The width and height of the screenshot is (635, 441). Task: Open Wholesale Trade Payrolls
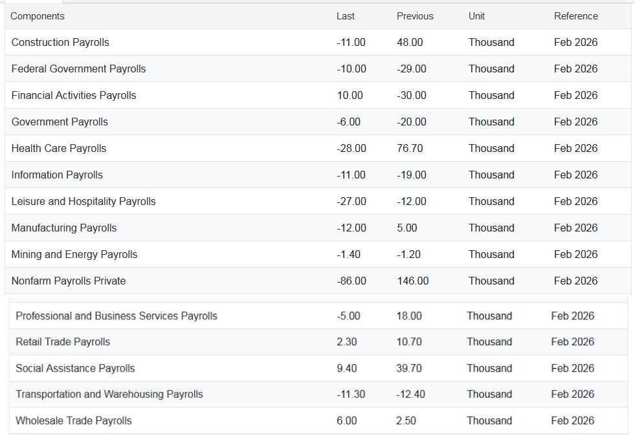point(74,420)
